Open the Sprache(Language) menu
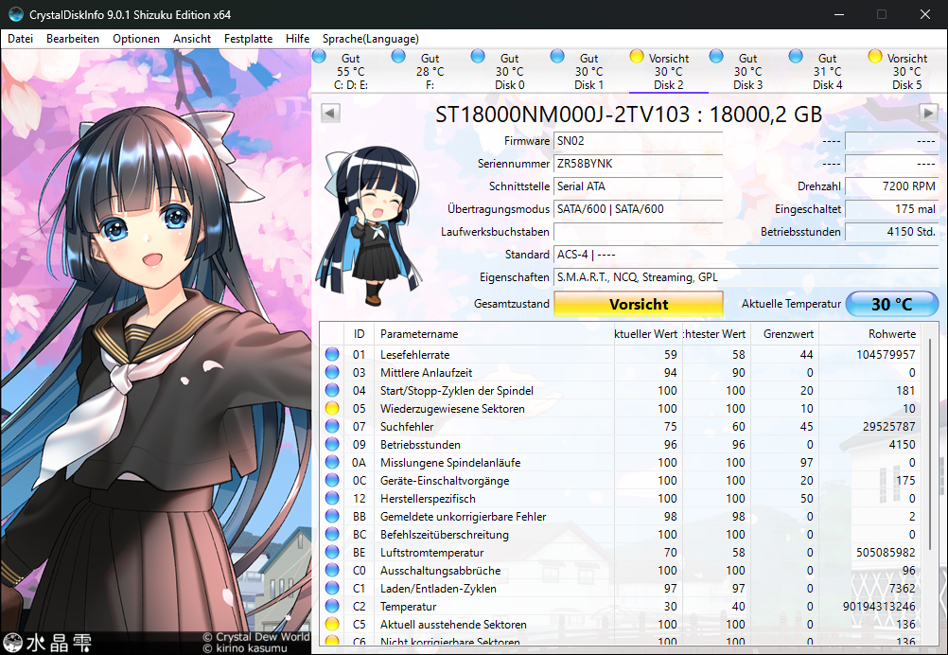 [370, 39]
